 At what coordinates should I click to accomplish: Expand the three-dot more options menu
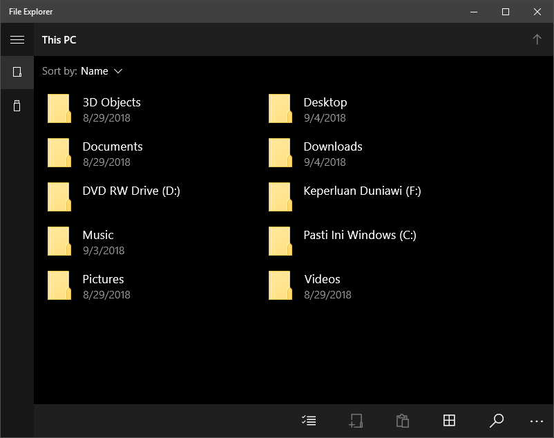pyautogui.click(x=537, y=421)
